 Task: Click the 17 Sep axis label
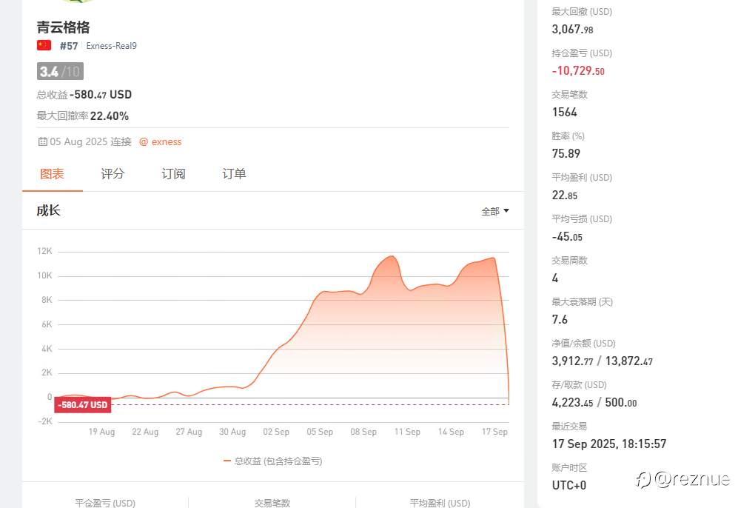(x=494, y=432)
